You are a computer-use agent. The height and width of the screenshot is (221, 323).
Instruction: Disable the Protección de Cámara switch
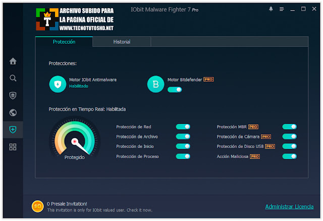click(289, 136)
